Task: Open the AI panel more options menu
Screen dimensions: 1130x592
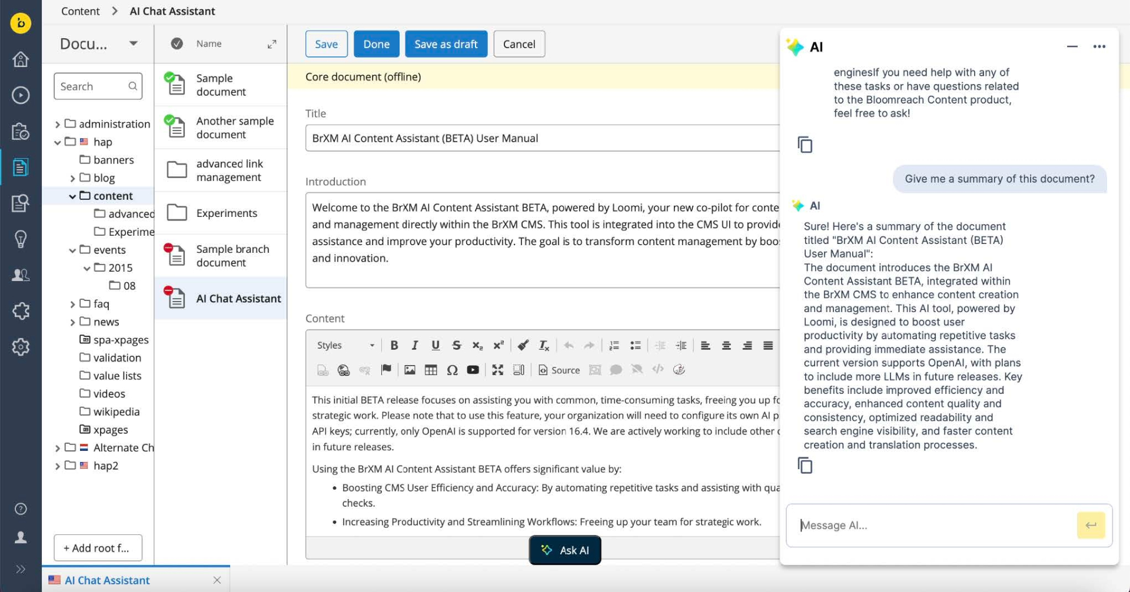Action: 1099,46
